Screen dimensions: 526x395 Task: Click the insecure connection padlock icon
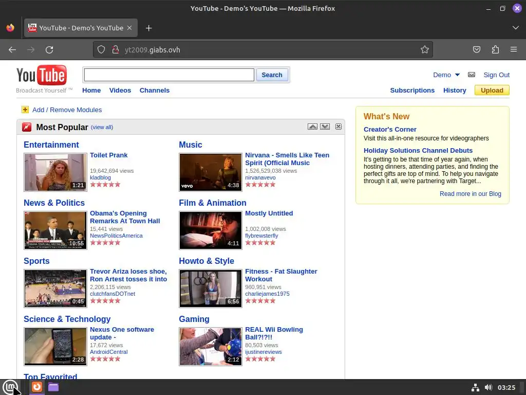[116, 50]
